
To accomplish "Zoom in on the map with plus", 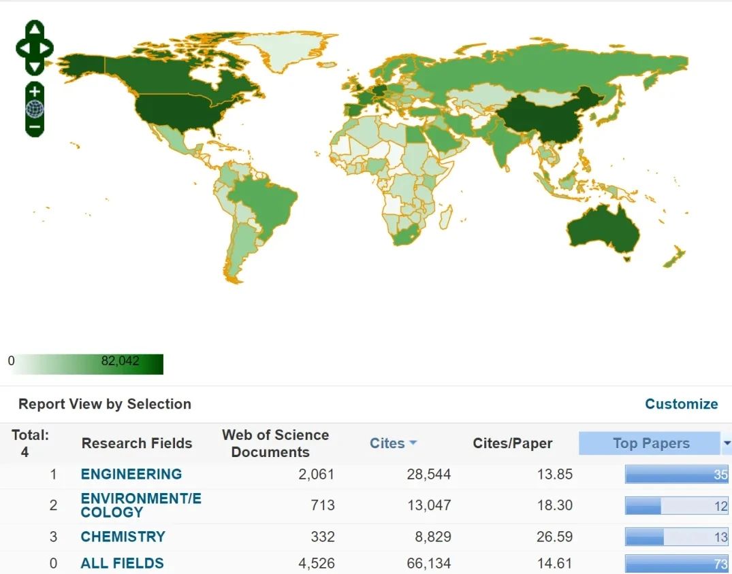I will click(35, 91).
